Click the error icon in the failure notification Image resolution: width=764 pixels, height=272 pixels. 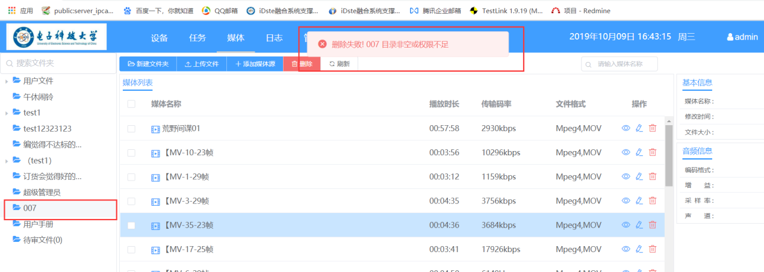click(322, 44)
